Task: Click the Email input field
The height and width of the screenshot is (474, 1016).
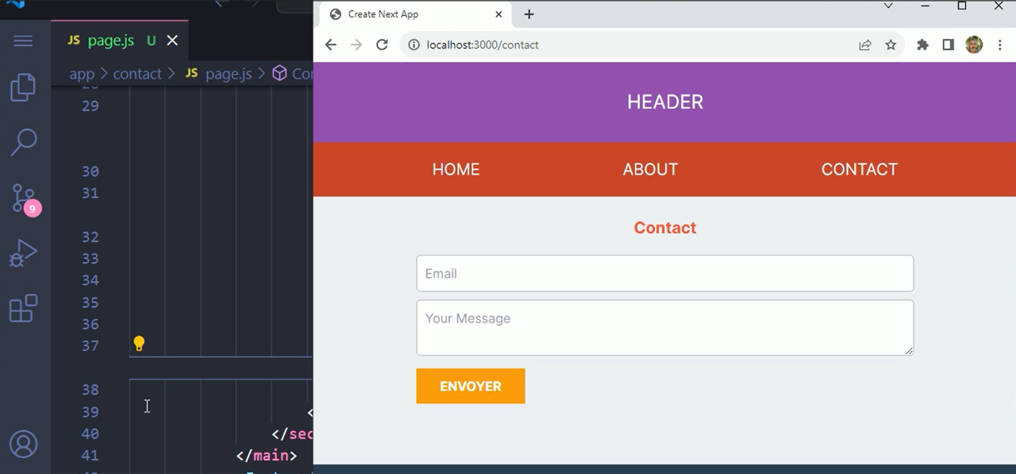Action: coord(665,273)
